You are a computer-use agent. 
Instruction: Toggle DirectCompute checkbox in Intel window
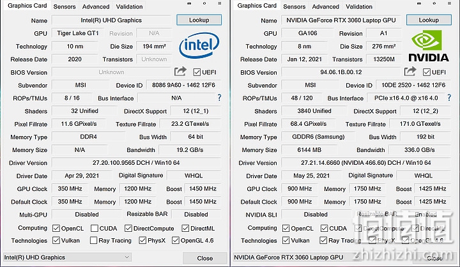point(128,228)
